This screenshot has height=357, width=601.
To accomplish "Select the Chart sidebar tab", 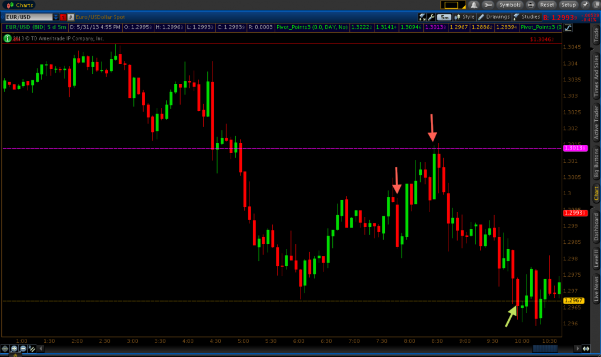I will pos(596,193).
